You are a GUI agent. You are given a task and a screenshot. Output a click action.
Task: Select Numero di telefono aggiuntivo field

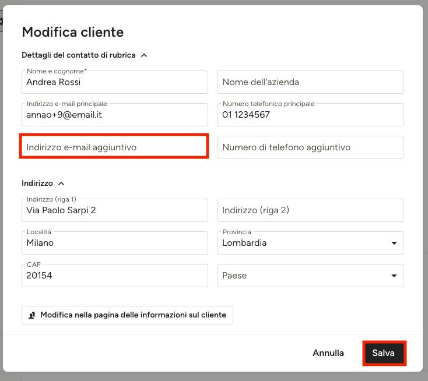[311, 147]
